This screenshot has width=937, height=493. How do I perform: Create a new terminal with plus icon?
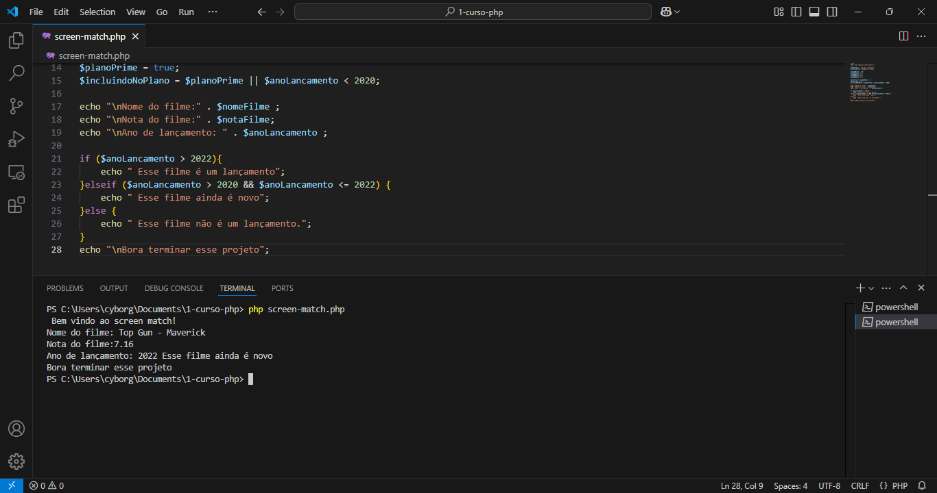[861, 288]
